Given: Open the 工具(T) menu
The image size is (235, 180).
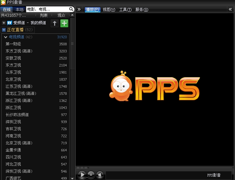Looking at the screenshot, I should point(125,10).
